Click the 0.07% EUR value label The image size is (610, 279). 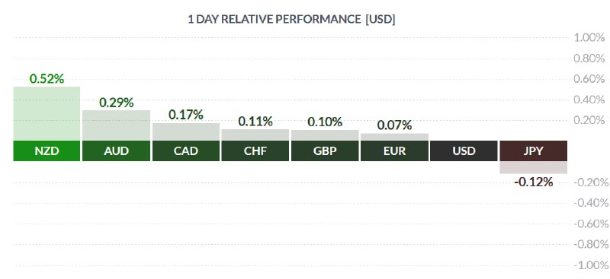pyautogui.click(x=394, y=125)
